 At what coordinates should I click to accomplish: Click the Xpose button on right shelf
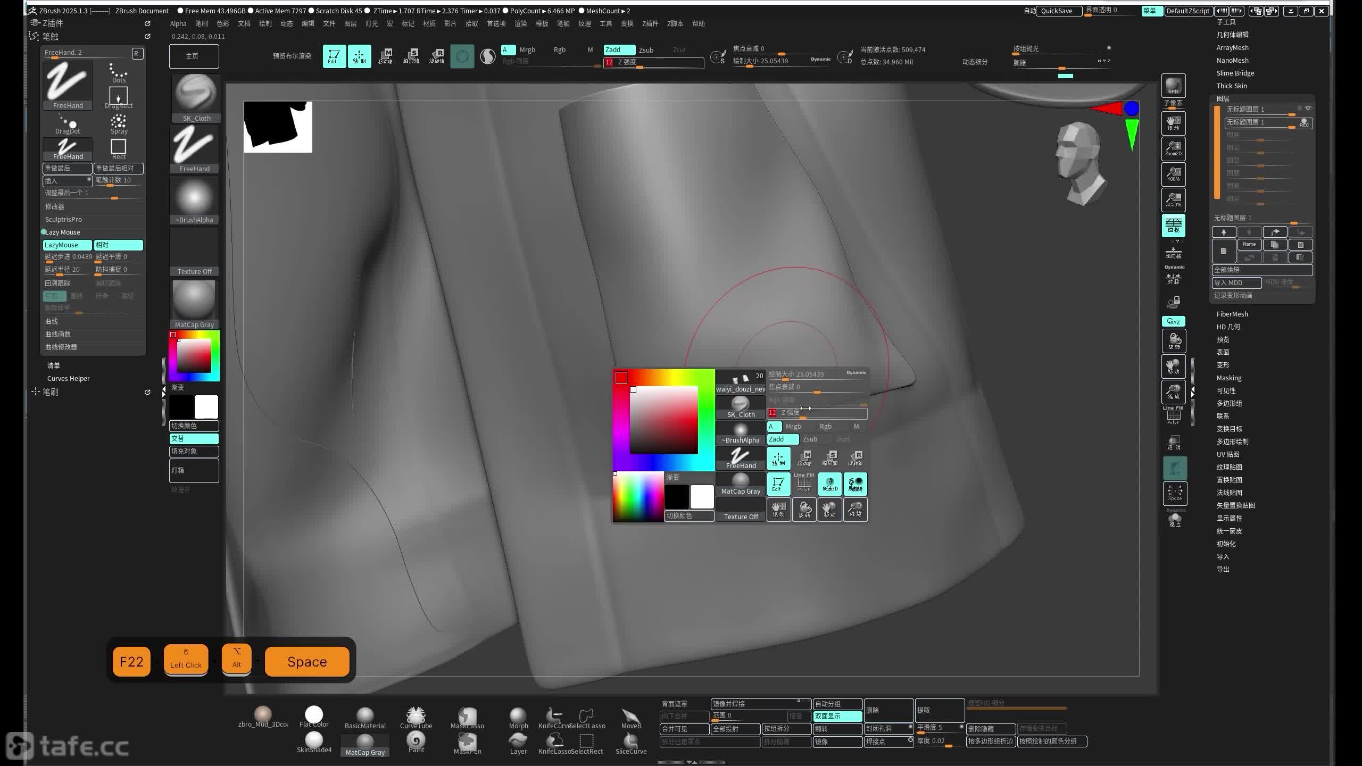[1175, 493]
